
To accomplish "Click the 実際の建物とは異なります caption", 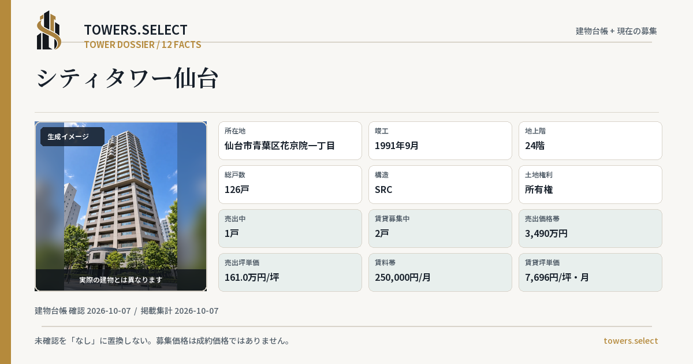I will coord(121,280).
